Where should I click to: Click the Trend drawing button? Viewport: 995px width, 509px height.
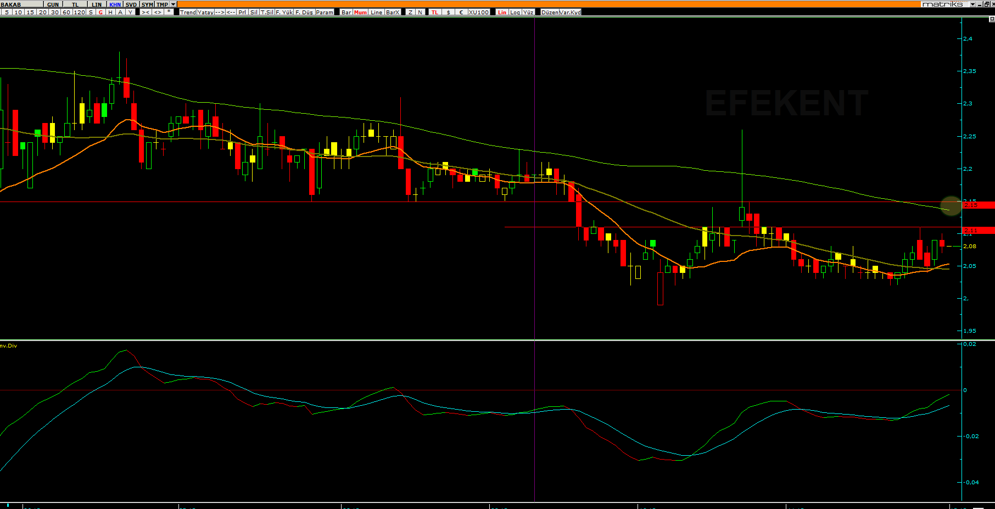(x=188, y=12)
